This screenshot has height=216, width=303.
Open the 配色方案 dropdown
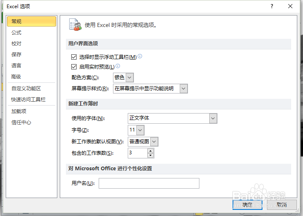pyautogui.click(x=129, y=78)
